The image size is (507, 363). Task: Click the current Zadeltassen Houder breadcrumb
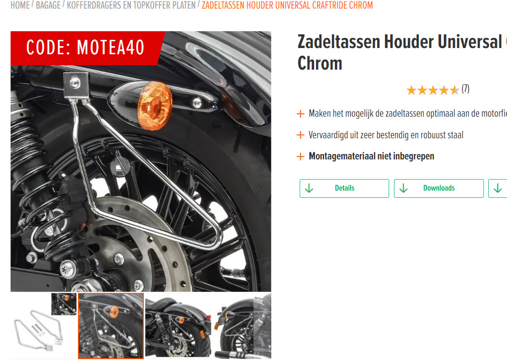click(x=287, y=5)
